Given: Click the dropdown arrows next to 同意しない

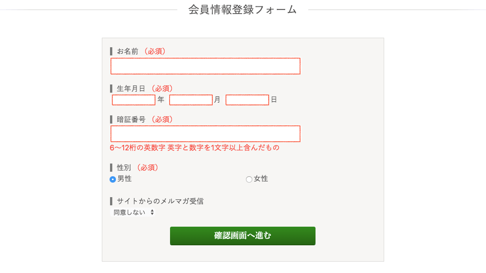Looking at the screenshot, I should click(151, 212).
